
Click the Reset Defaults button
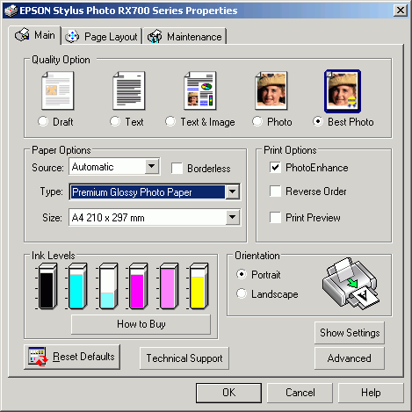[72, 357]
